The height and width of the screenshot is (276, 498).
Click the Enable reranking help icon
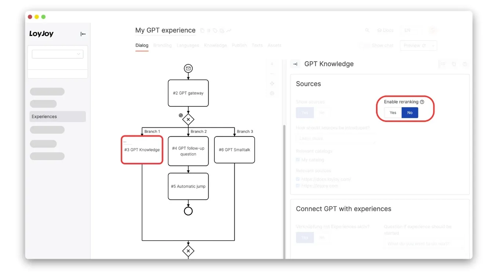pos(422,102)
